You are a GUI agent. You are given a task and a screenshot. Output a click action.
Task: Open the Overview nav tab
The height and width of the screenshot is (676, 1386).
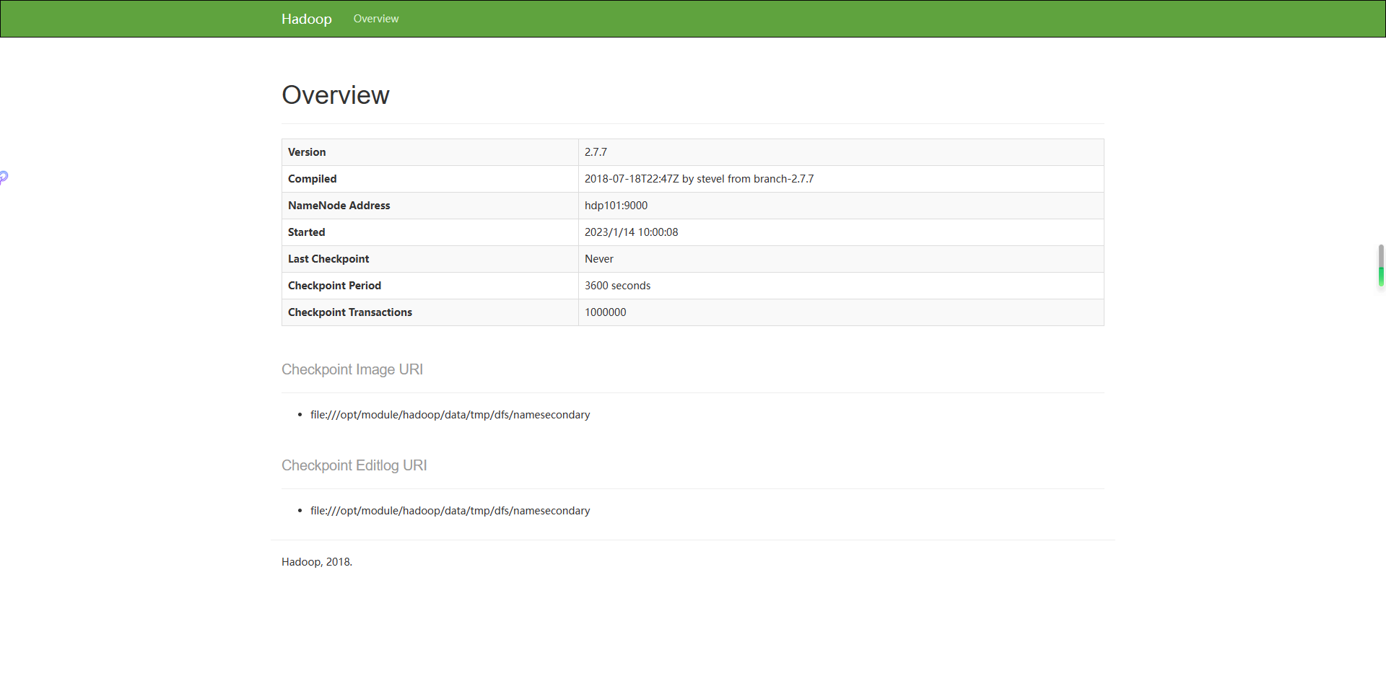375,19
